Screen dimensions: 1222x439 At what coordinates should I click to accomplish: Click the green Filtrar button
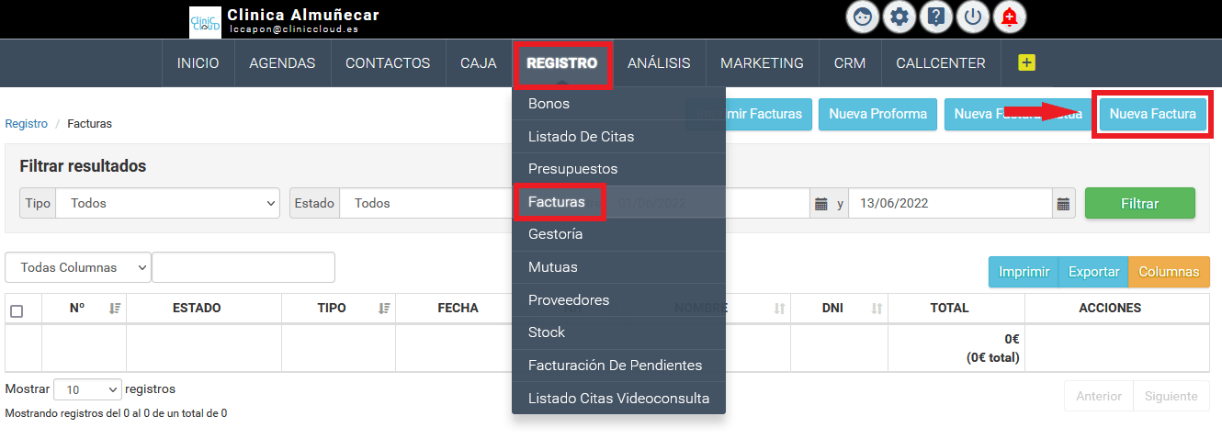point(1139,203)
